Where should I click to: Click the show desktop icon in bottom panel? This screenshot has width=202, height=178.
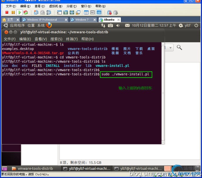(x=4, y=168)
